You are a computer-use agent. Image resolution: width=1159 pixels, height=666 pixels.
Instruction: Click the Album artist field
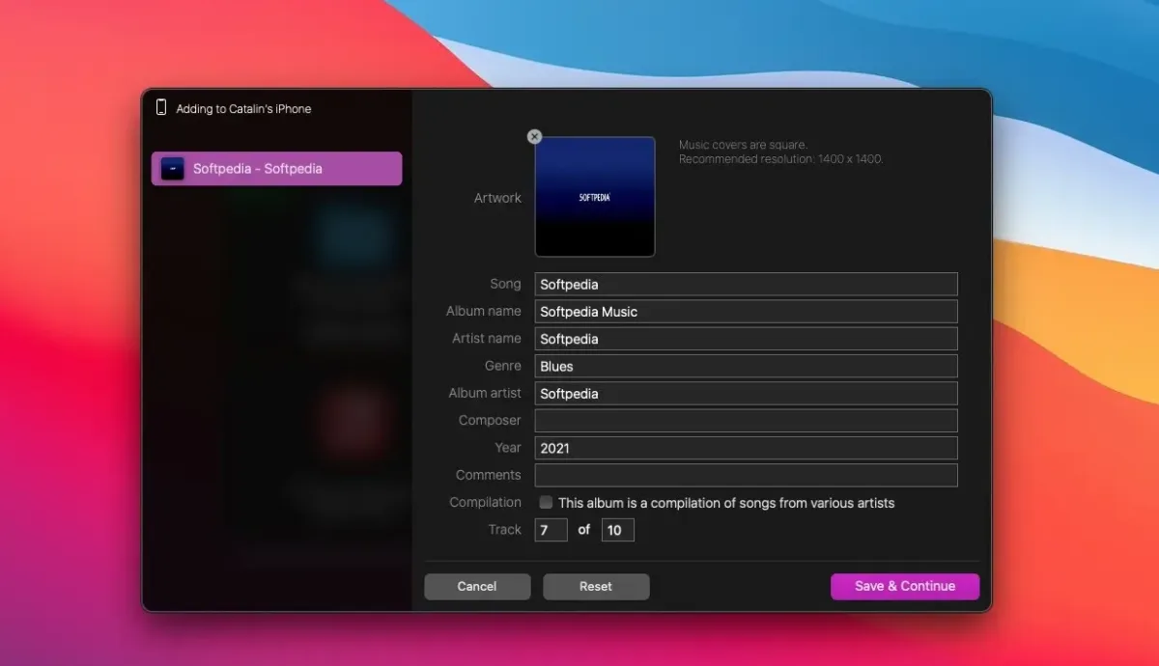746,393
